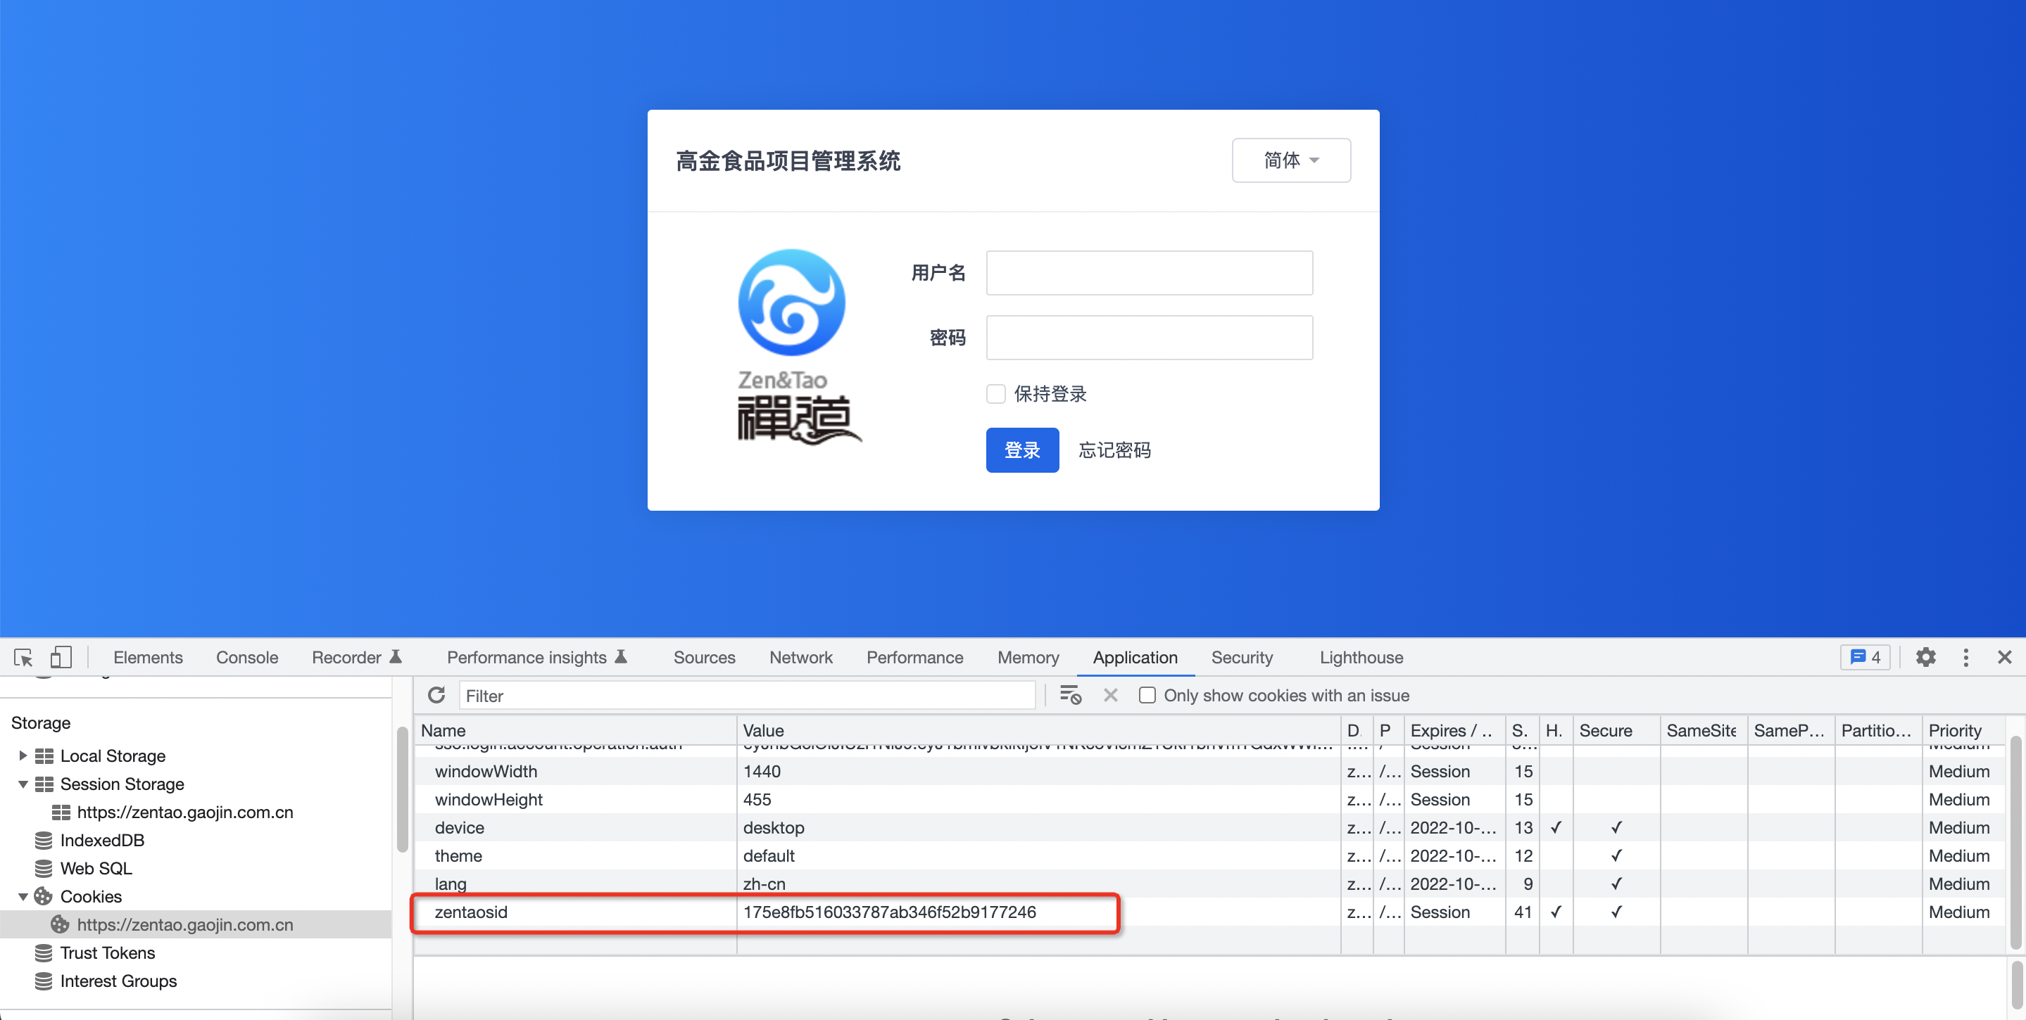Open the Performance tab
Screen dimensions: 2026x1020
click(914, 657)
